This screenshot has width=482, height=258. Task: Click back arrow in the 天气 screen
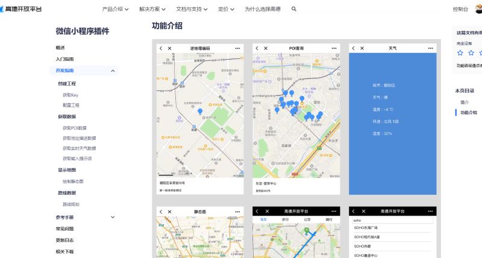[x=353, y=48]
